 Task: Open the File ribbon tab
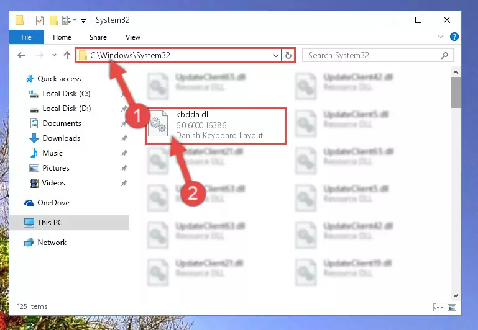27,37
